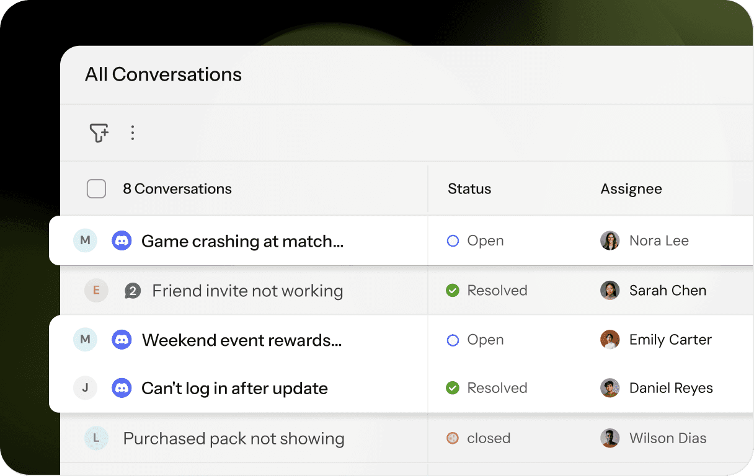
Task: Click closed status icon on Purchased pack row
Action: coord(453,438)
